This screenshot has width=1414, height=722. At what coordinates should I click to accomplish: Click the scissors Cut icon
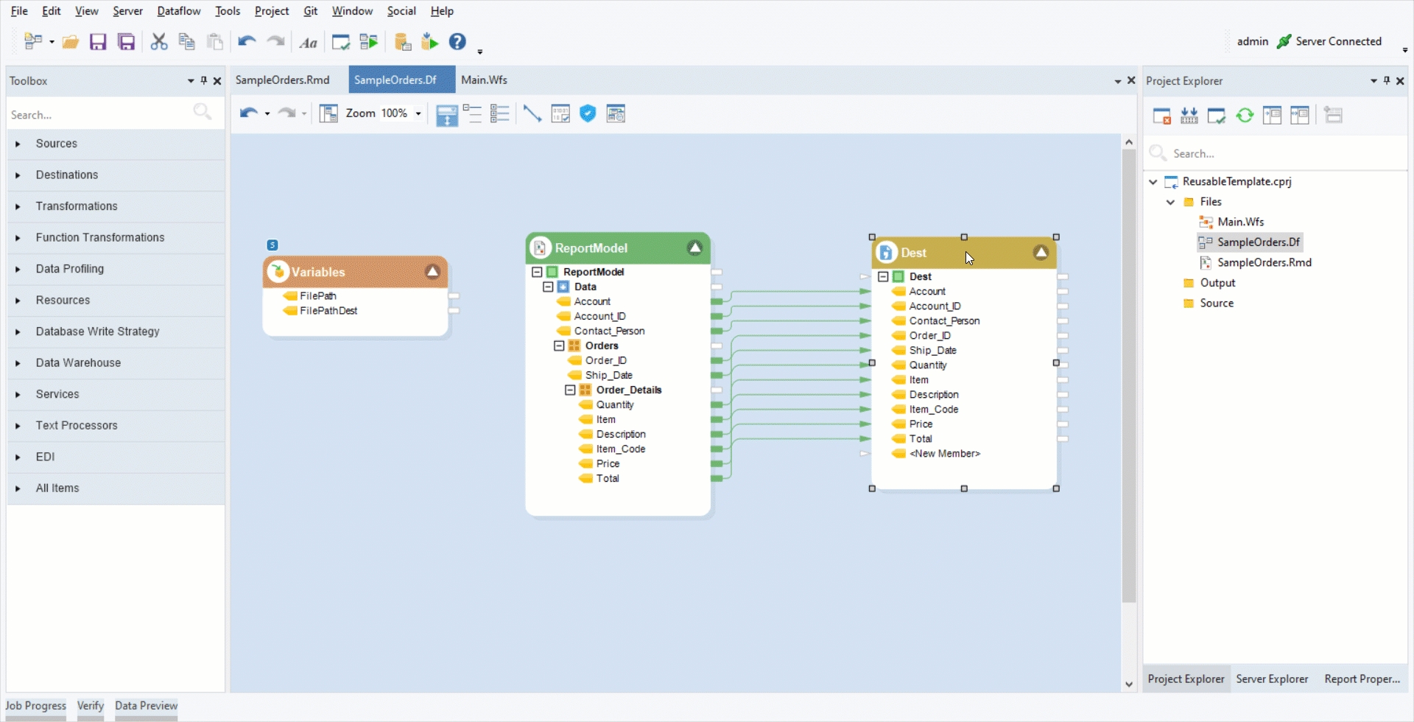coord(158,42)
